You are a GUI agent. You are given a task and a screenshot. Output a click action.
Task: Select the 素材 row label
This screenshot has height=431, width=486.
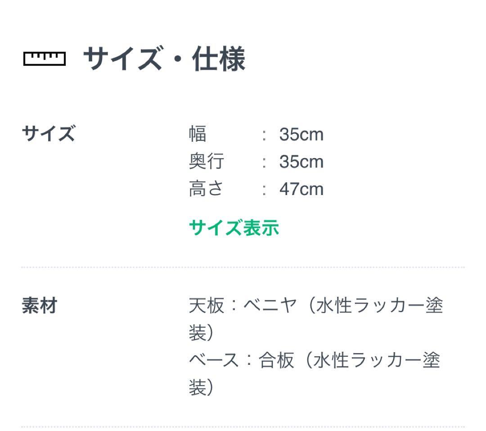(x=40, y=306)
